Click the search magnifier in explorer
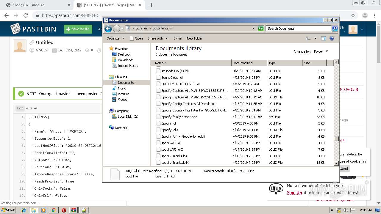Screen dimensions: 381x214 click(x=335, y=29)
